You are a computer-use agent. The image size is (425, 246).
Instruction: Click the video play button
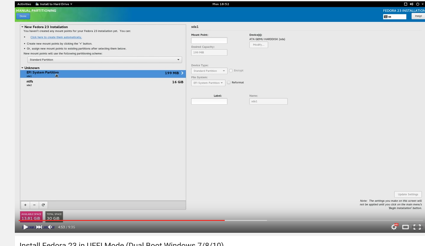point(26,227)
